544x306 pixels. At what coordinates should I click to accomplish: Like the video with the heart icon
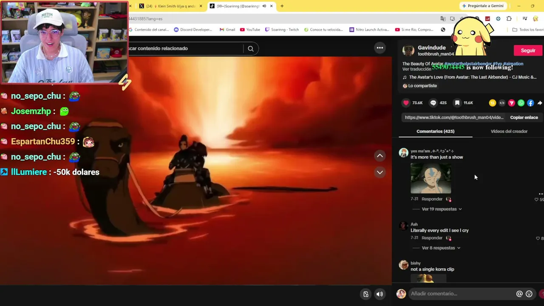[x=406, y=103]
